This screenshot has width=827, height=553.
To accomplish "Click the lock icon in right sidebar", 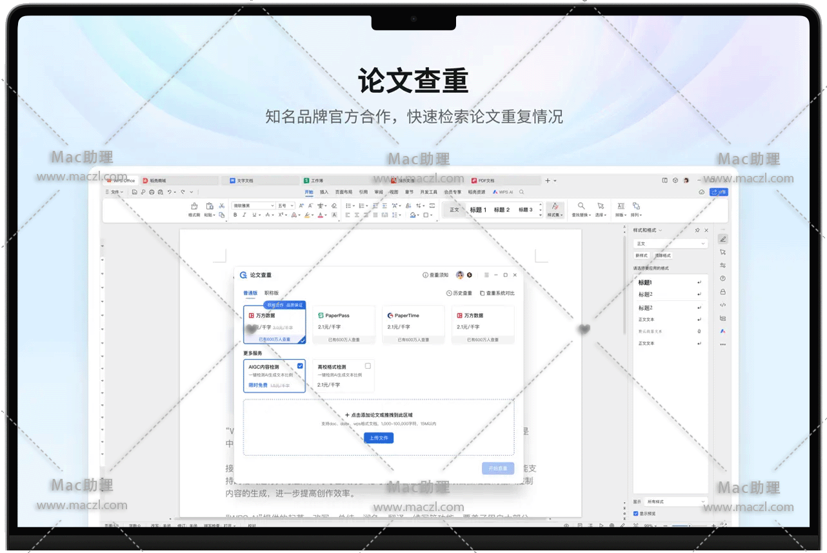I will point(723,292).
